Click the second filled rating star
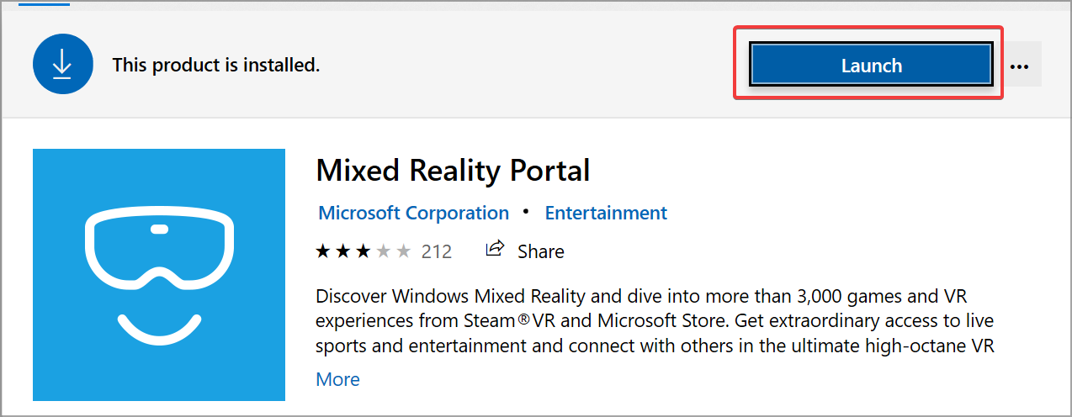1072x417 pixels. (x=343, y=251)
